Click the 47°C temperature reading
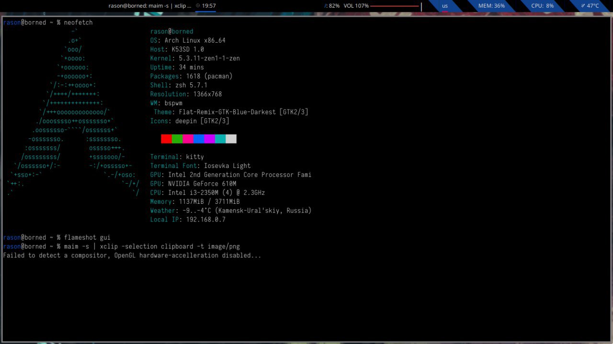The image size is (613, 344). (x=593, y=6)
